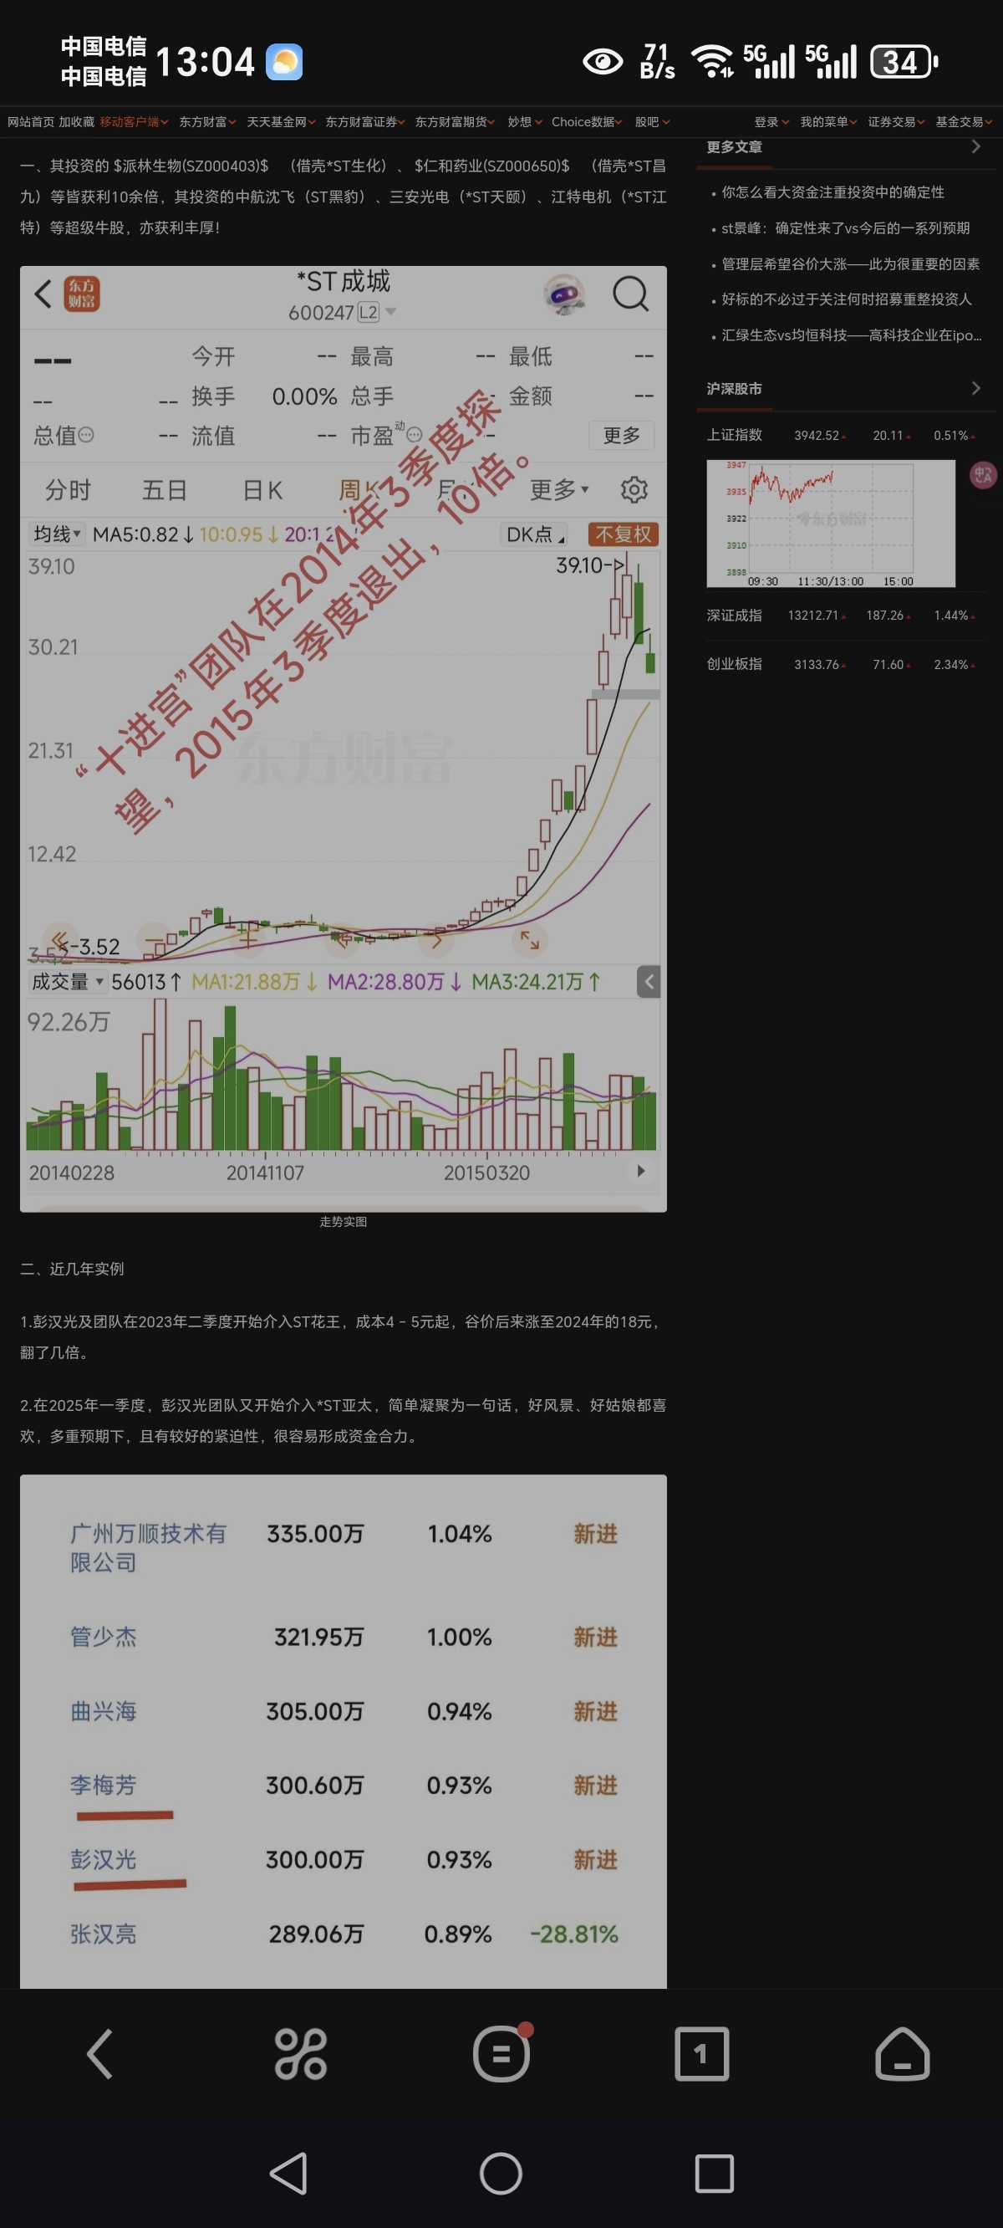Tap the Android recent apps square
Screen dimensions: 1003x2228
714,2174
